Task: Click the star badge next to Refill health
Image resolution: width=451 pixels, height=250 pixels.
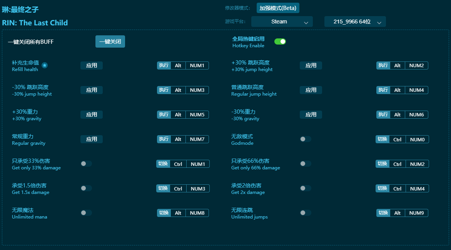Action: coord(45,65)
